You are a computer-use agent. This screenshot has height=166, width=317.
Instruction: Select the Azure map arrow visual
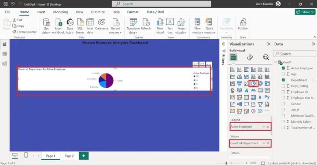pyautogui.click(x=246, y=90)
